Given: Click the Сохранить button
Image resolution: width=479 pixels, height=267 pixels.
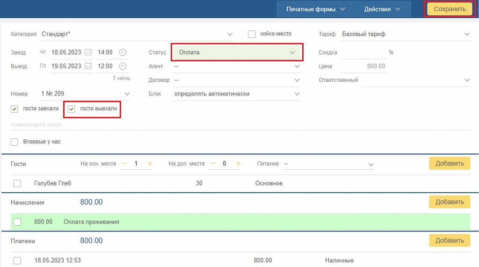Looking at the screenshot, I should click(450, 9).
